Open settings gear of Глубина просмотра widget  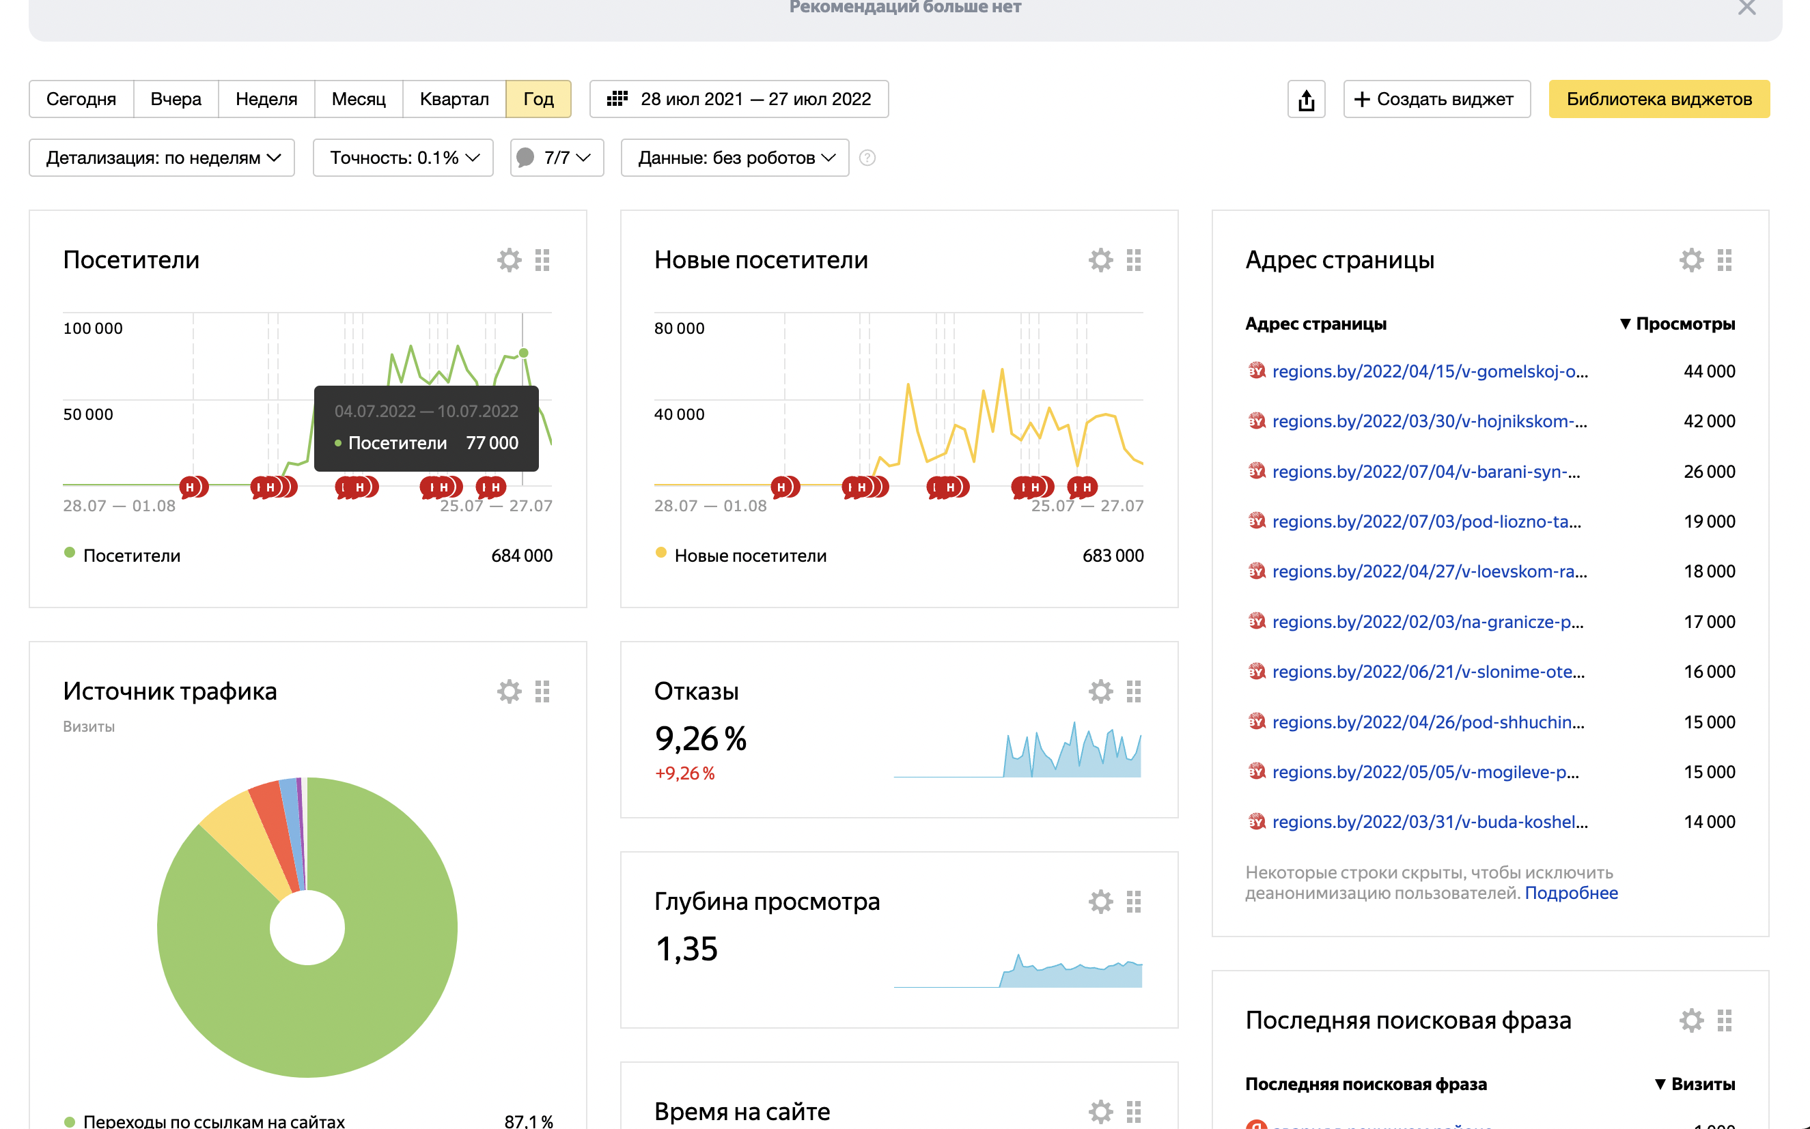pos(1100,902)
